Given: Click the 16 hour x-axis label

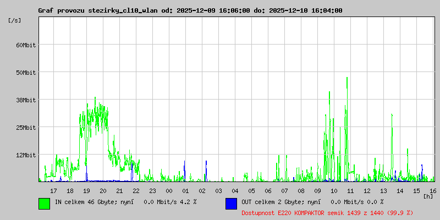Looking at the screenshot, I should pyautogui.click(x=433, y=191).
